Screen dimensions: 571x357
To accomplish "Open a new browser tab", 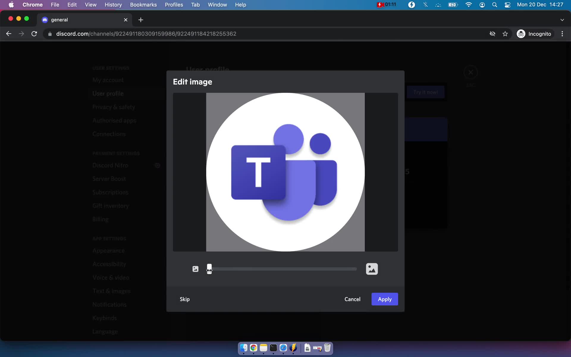I will pyautogui.click(x=141, y=20).
